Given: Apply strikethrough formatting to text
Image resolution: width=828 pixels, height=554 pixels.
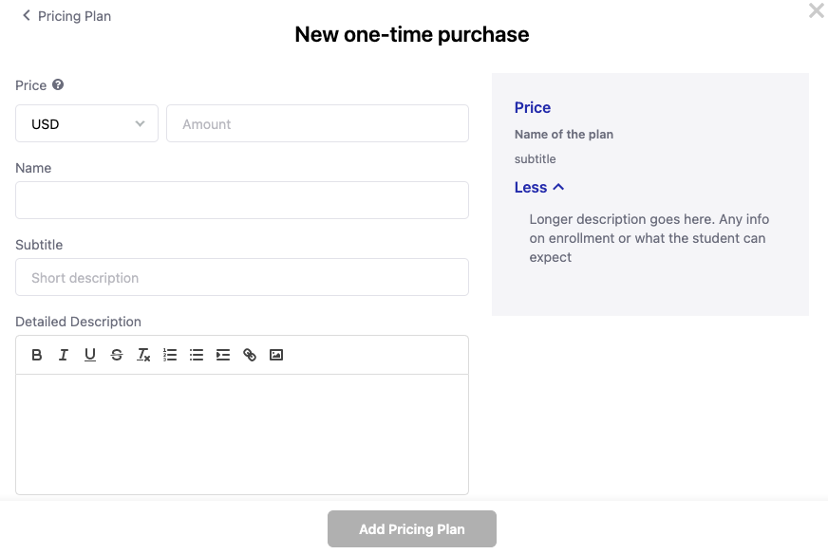Looking at the screenshot, I should [x=117, y=355].
